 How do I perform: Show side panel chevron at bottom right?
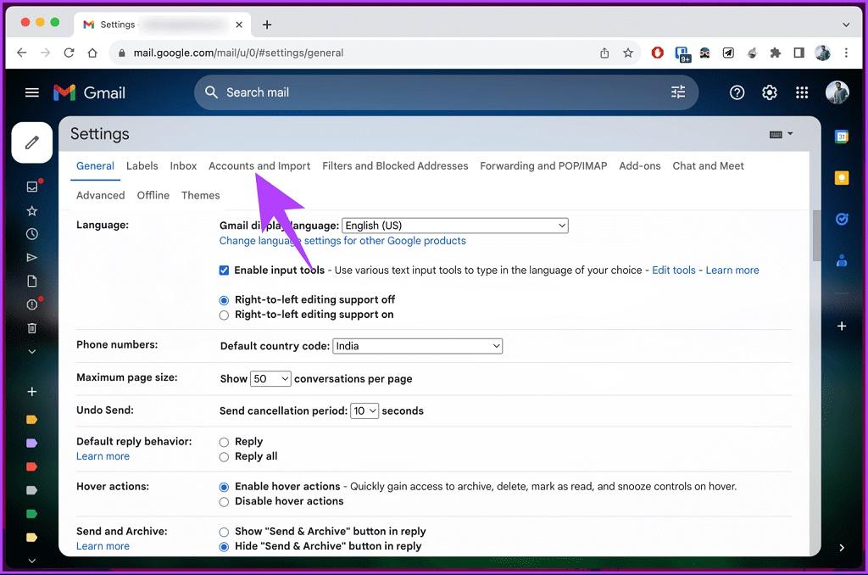coord(842,547)
